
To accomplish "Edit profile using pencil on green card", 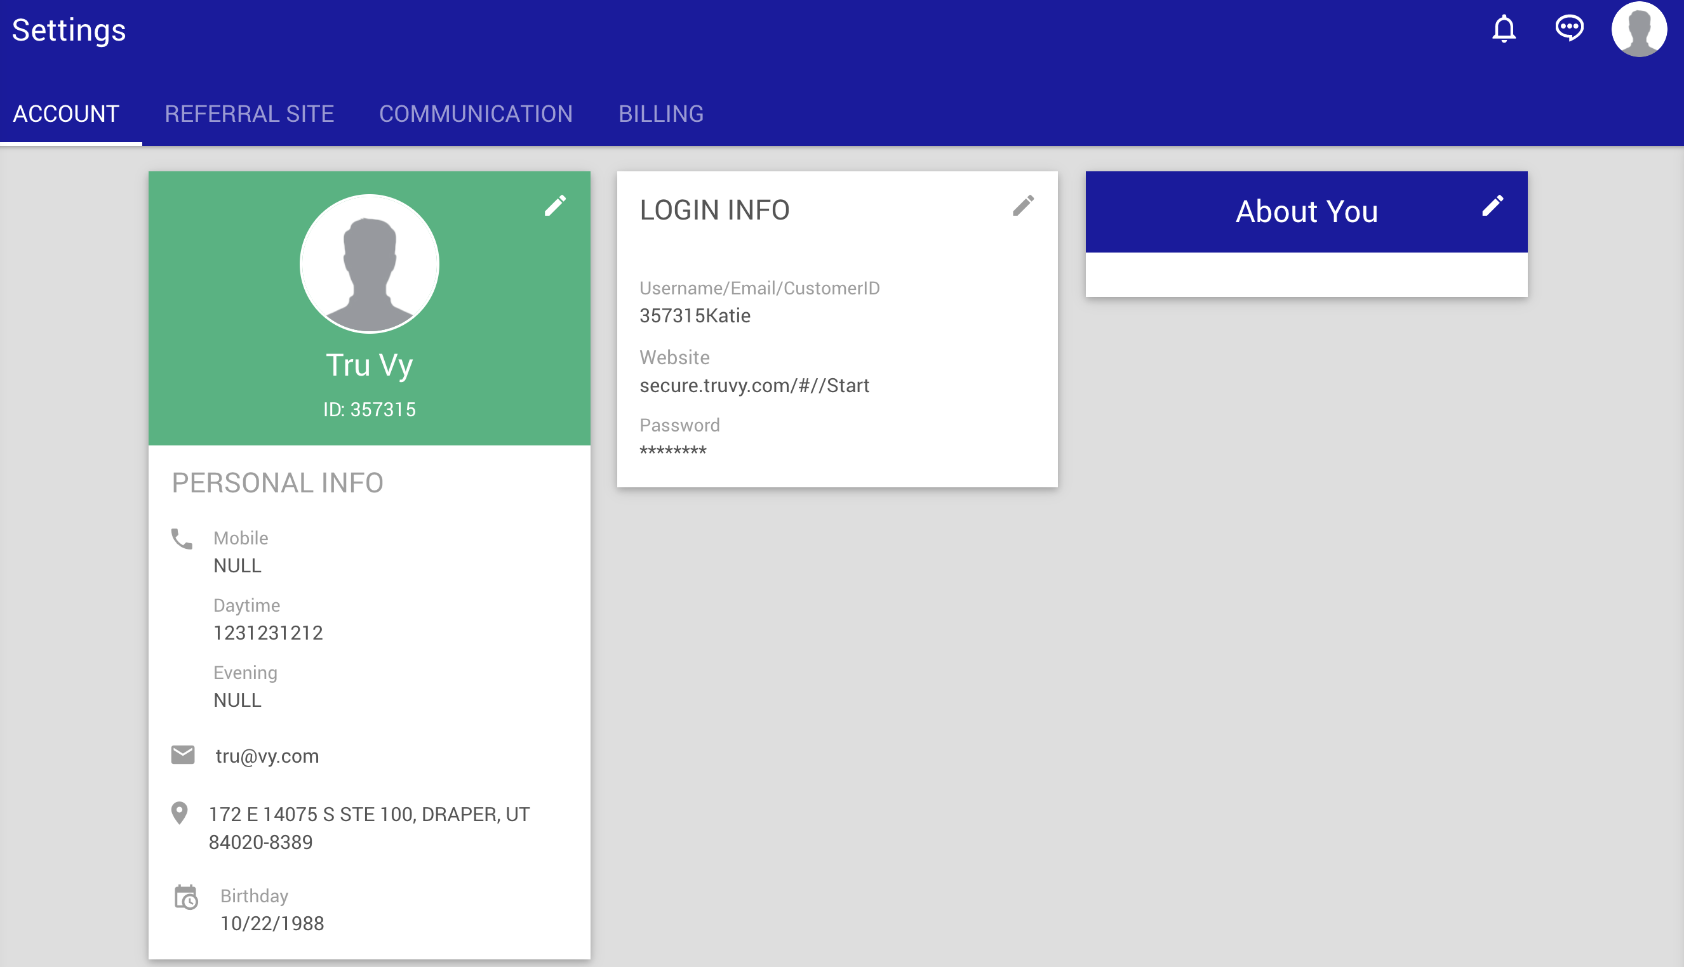I will [x=555, y=205].
